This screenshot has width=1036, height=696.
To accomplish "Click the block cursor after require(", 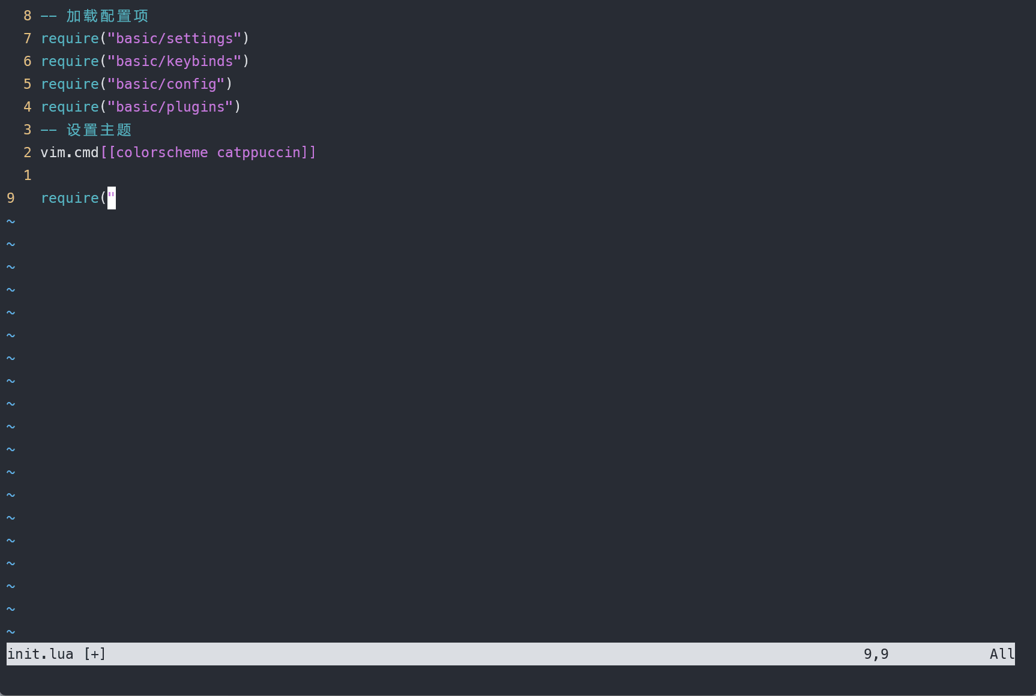I will [x=112, y=198].
